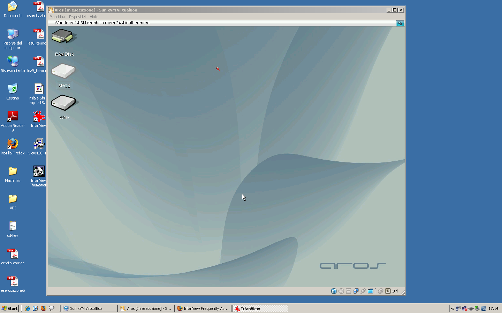Open the RAM Disk drive icon

(64, 37)
